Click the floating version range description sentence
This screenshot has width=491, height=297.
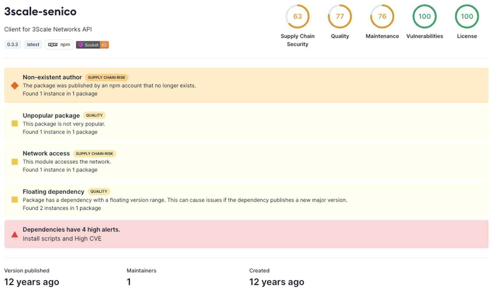coord(185,200)
